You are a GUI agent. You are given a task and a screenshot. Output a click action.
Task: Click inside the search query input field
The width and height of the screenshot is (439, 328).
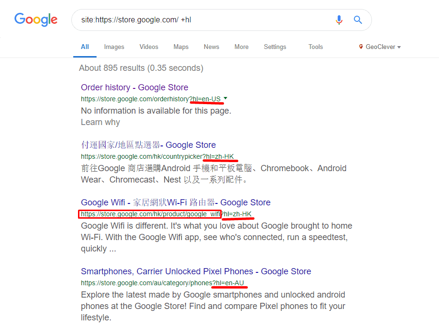tap(190, 19)
